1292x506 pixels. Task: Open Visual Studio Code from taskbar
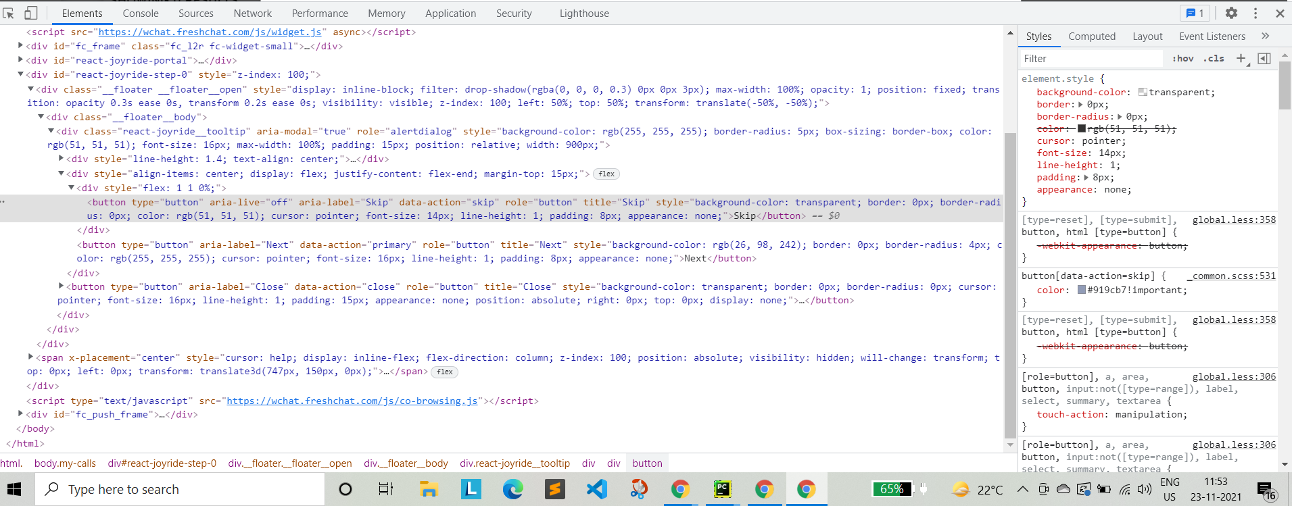(596, 489)
